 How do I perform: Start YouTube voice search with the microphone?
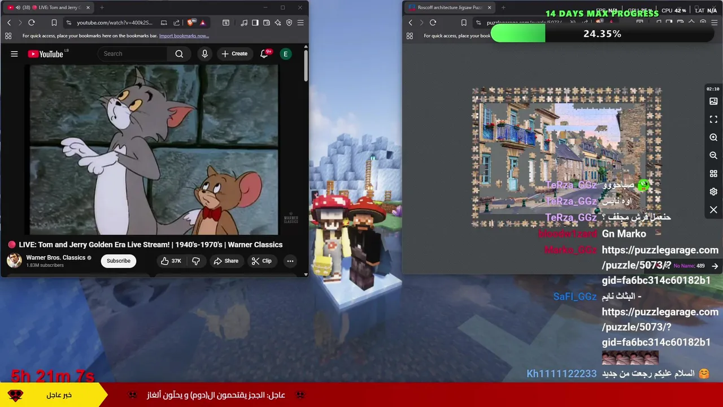(204, 54)
